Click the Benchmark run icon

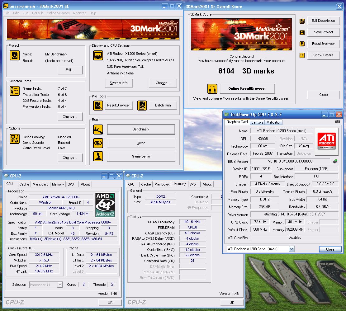click(x=98, y=130)
